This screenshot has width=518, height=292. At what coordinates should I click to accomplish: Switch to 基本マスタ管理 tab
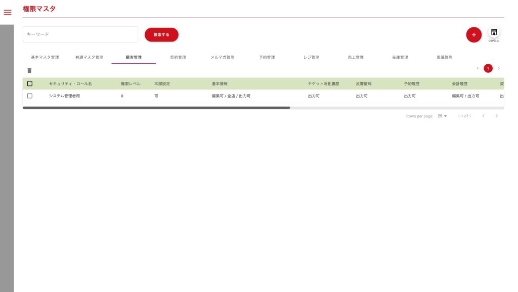tap(45, 57)
